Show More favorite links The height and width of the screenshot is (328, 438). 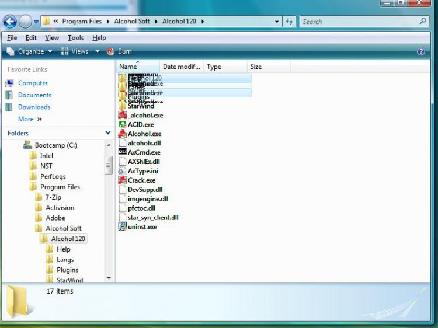coord(30,119)
